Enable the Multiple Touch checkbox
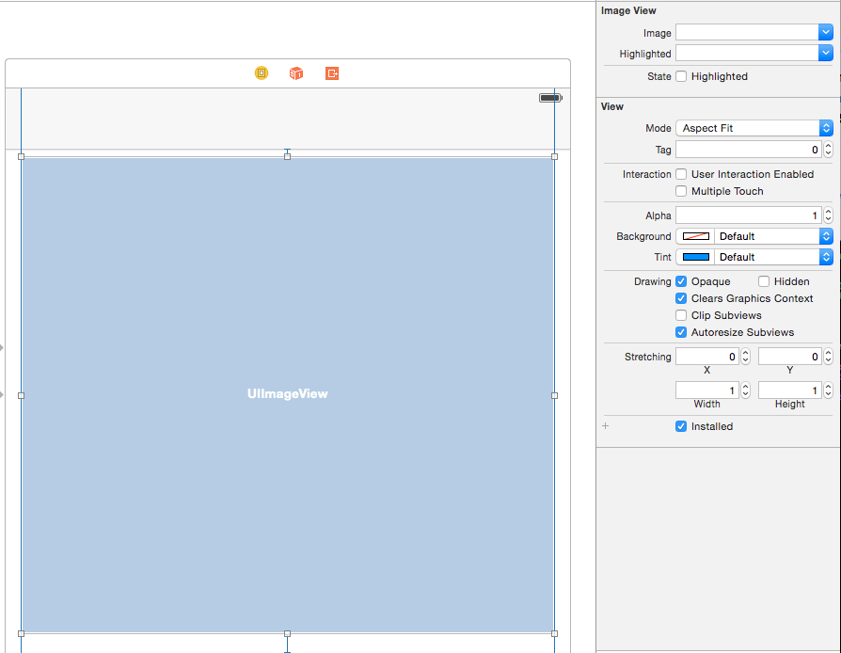 click(681, 191)
